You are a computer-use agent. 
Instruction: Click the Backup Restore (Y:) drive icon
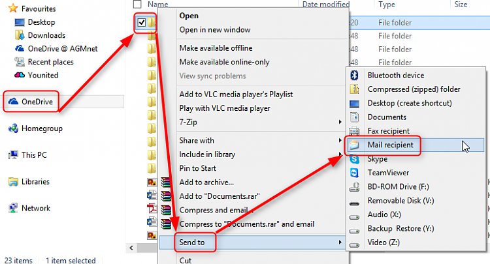pos(354,231)
